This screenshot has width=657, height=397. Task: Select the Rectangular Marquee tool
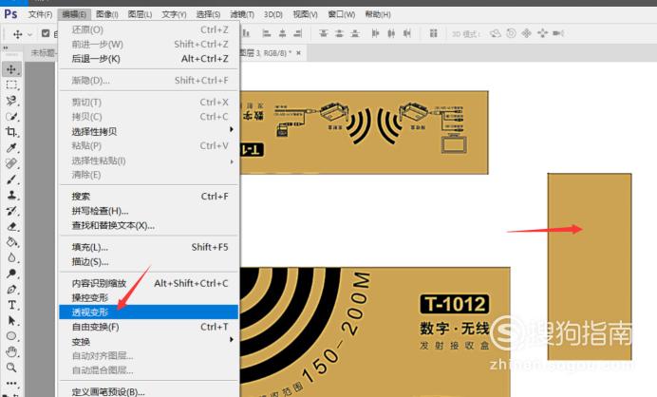pyautogui.click(x=11, y=85)
